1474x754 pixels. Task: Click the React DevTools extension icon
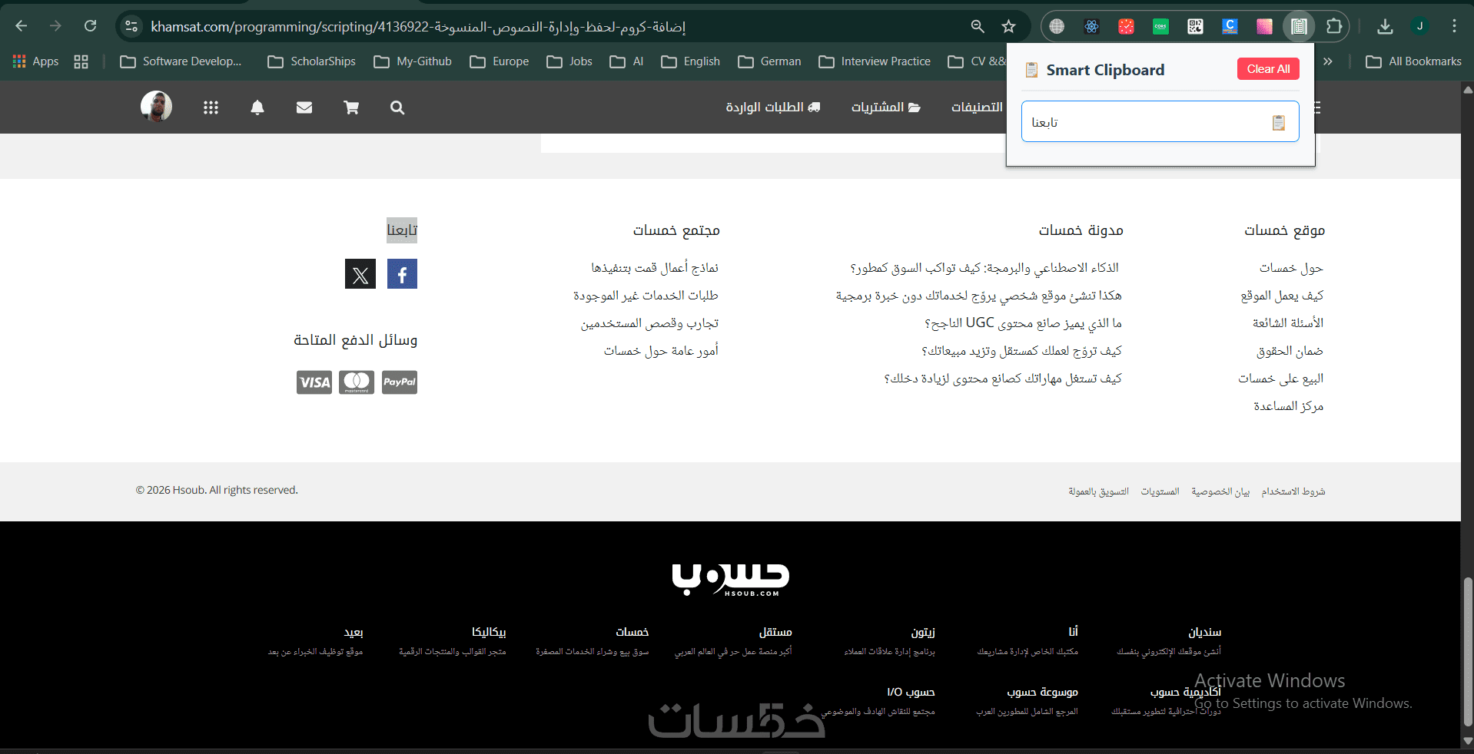[1091, 26]
